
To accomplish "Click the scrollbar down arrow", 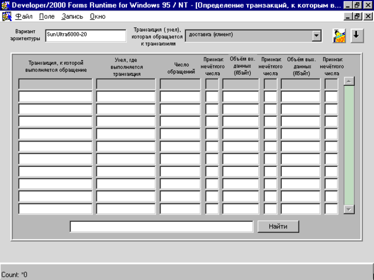I will coord(349,210).
